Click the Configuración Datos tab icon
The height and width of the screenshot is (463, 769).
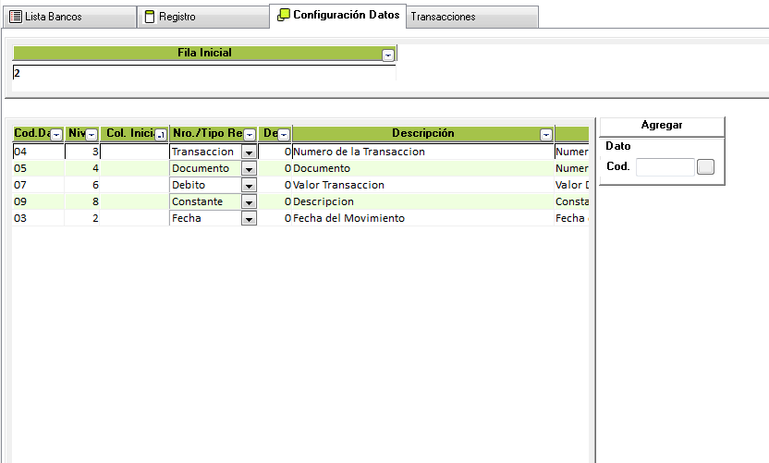pos(284,15)
